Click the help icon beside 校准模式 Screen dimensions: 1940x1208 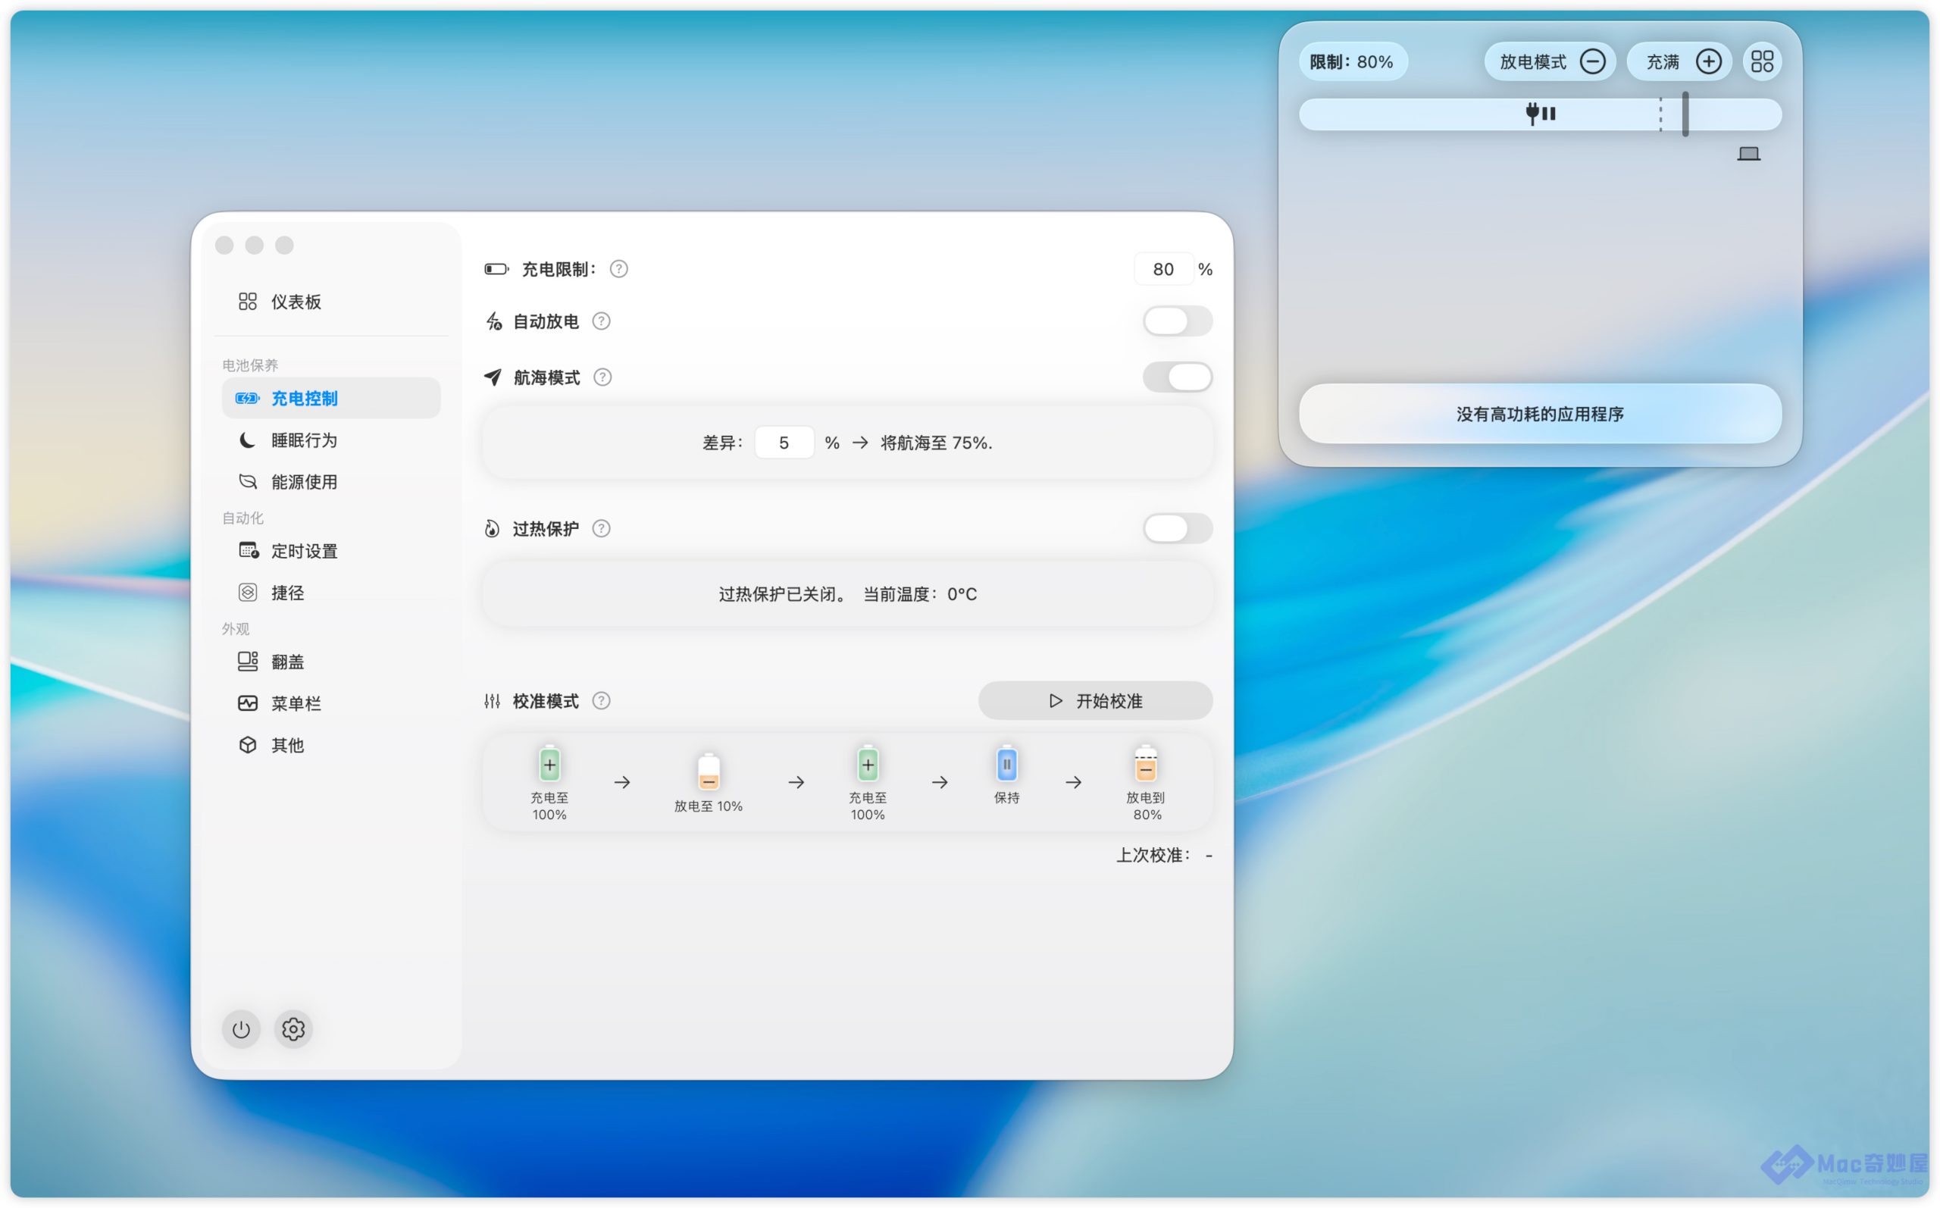point(602,701)
